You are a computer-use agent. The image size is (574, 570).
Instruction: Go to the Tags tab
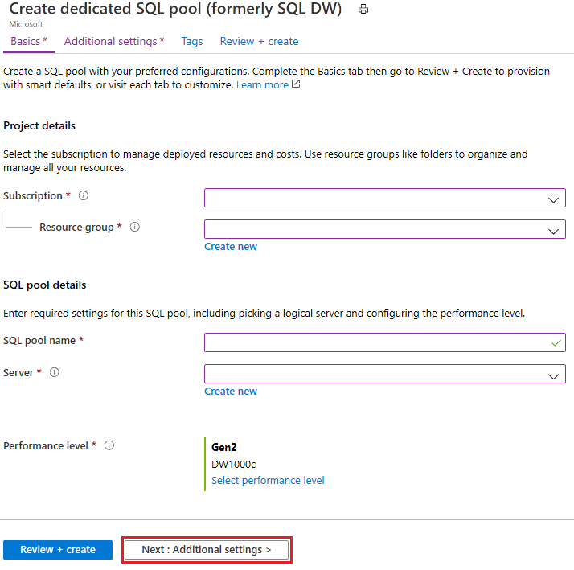tap(192, 41)
